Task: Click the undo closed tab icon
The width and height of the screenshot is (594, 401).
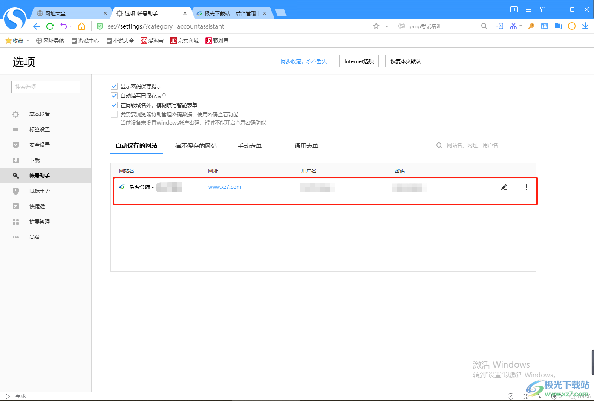Action: (63, 26)
